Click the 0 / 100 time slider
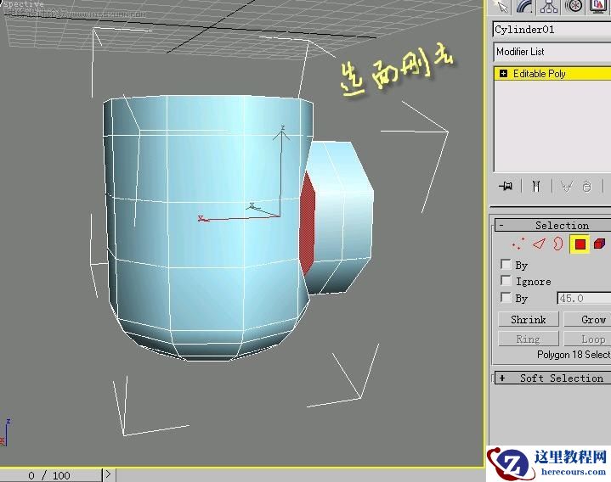This screenshot has width=611, height=482. (51, 475)
